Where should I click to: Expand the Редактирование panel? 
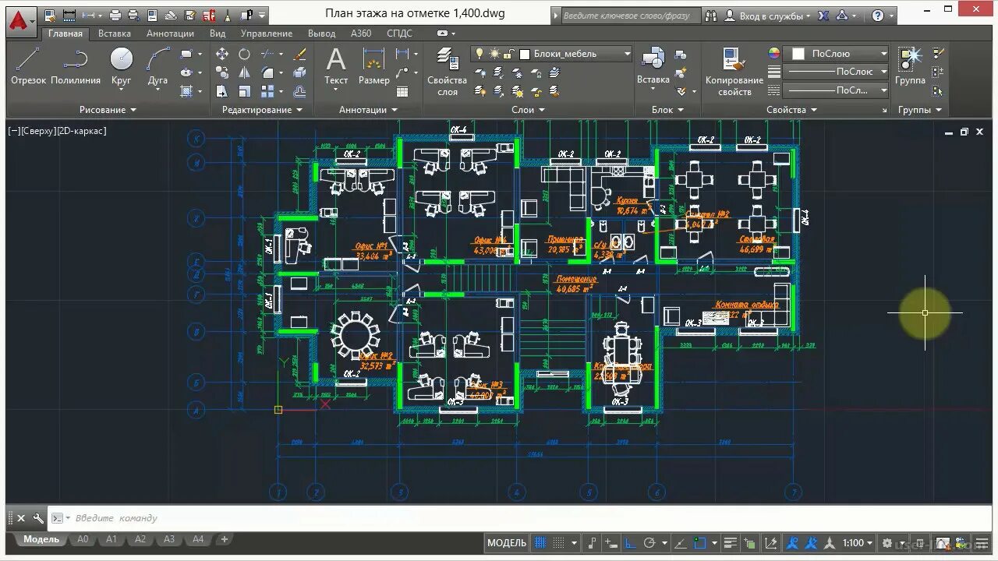262,110
